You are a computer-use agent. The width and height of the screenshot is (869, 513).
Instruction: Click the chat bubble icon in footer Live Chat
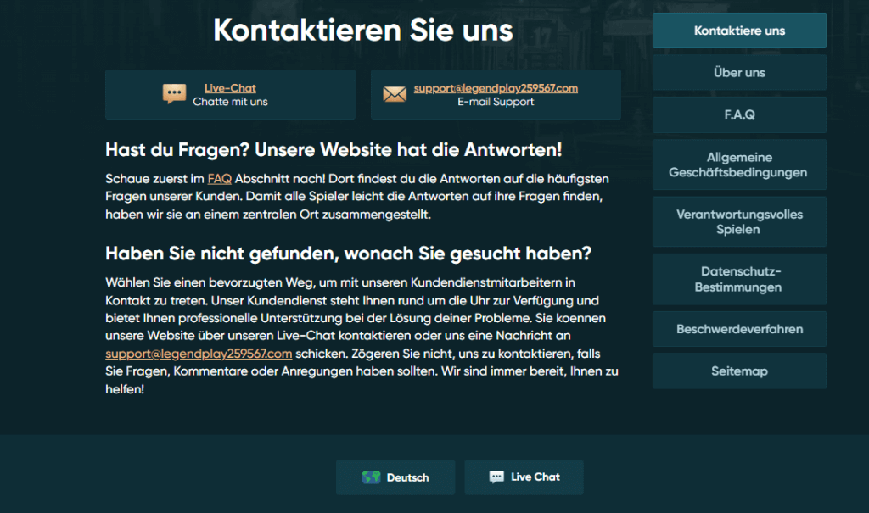click(x=496, y=477)
